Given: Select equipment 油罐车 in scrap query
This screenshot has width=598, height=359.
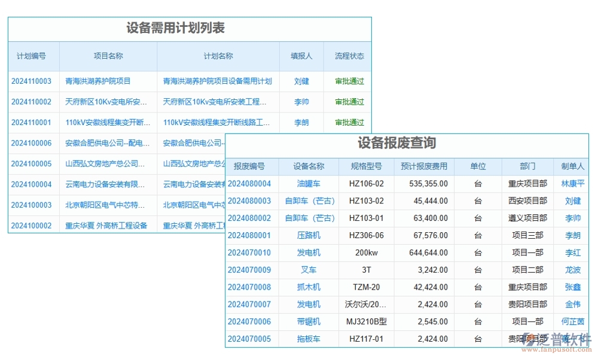Looking at the screenshot, I should [309, 184].
